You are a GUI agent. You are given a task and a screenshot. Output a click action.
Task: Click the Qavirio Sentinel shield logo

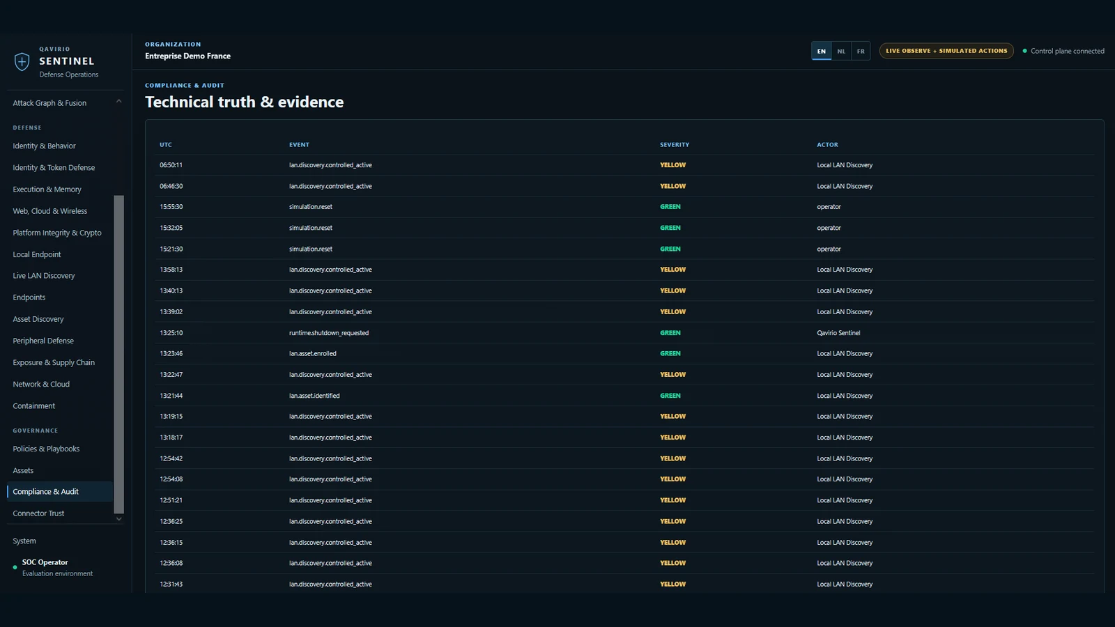22,61
